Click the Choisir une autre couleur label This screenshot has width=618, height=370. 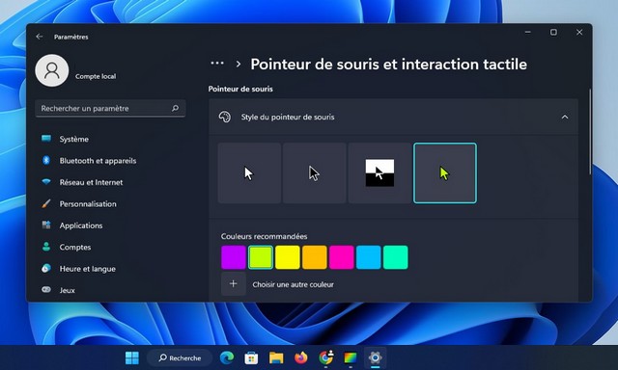293,284
